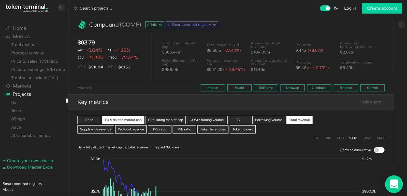Collapse the Metrics tree section
The height and width of the screenshot is (196, 407).
coord(3,37)
